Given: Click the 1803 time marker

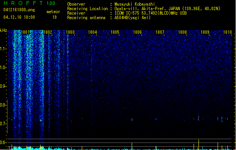Looking at the screenshot, I should click(x=70, y=32).
